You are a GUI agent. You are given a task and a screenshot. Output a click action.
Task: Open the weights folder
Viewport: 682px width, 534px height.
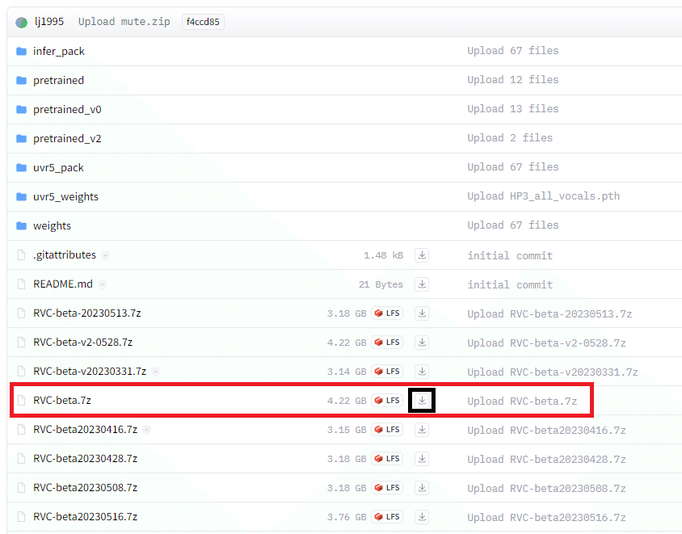[x=53, y=225]
